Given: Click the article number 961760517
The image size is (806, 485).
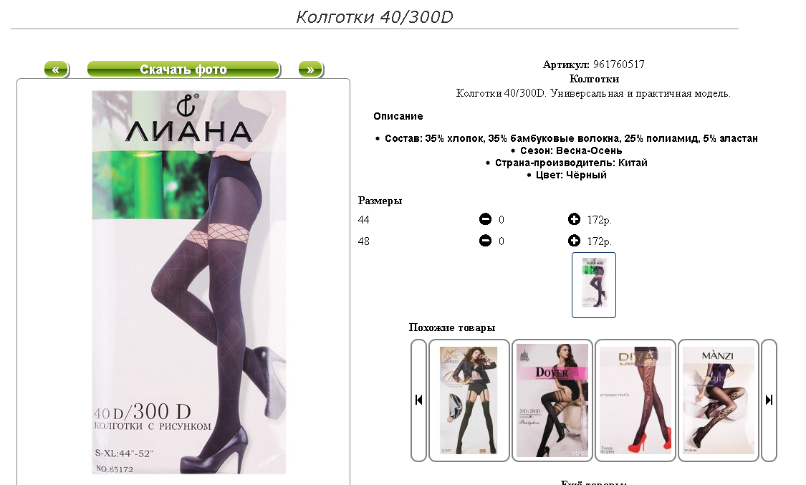Looking at the screenshot, I should coord(619,64).
